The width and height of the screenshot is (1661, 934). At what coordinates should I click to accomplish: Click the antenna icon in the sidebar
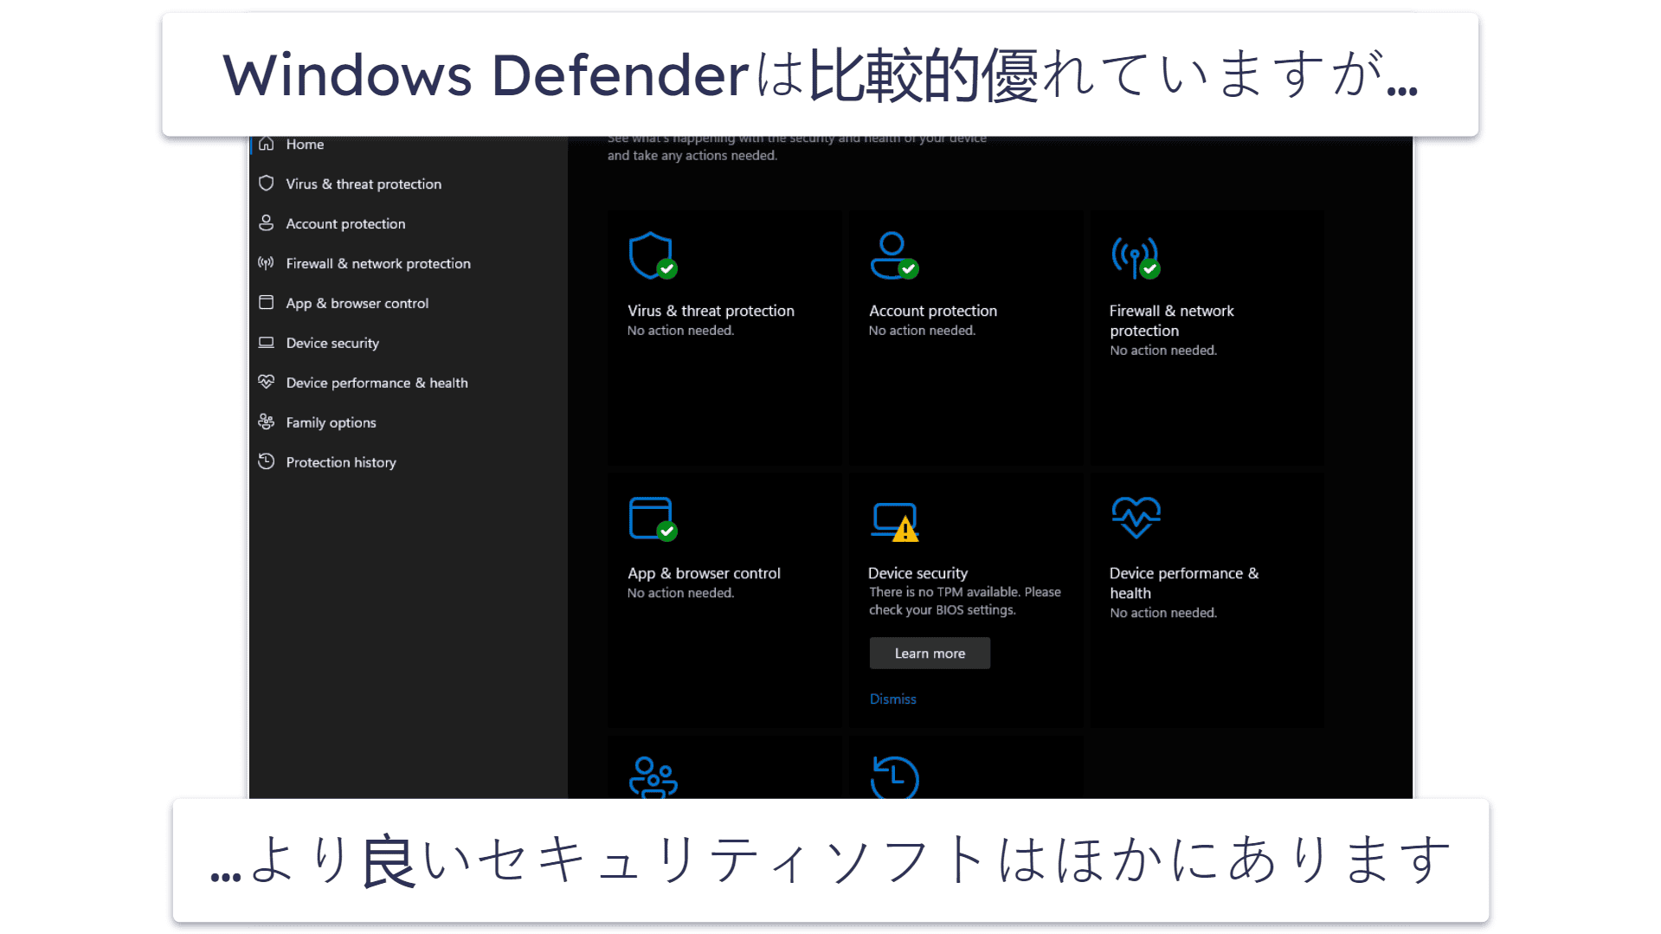click(x=267, y=263)
